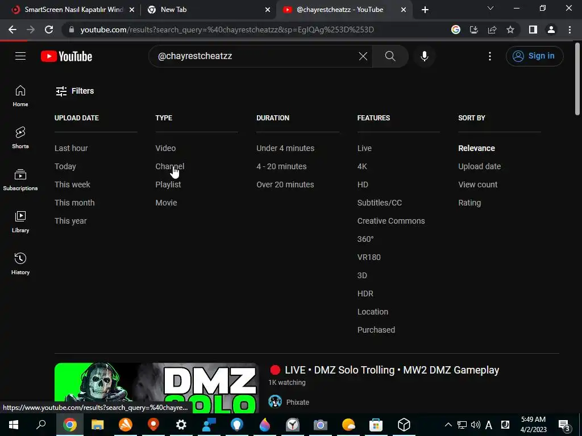Open History in the sidebar
582x436 pixels.
tap(20, 263)
